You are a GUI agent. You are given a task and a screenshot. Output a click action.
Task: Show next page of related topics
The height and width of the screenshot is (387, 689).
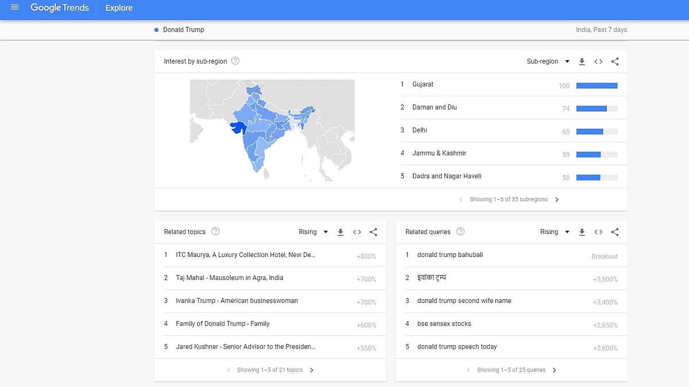[x=312, y=370]
